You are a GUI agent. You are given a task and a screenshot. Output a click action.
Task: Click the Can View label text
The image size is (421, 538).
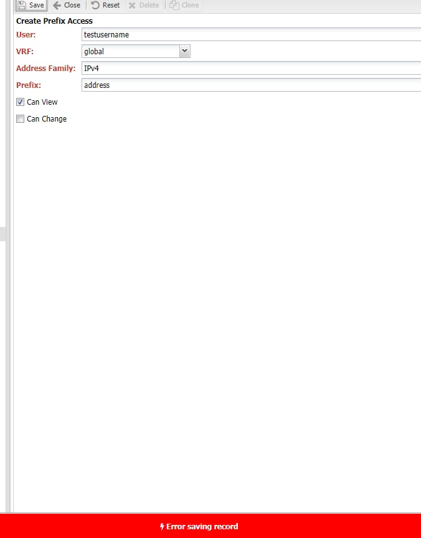point(42,102)
